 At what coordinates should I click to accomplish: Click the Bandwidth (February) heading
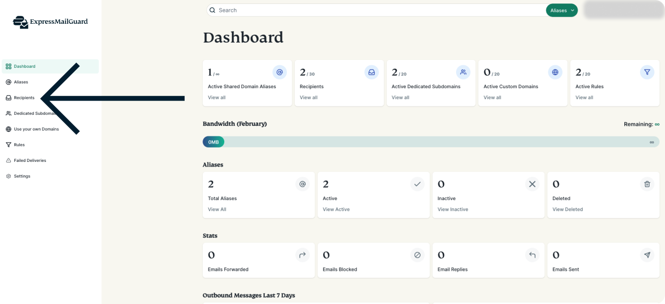pyautogui.click(x=235, y=124)
